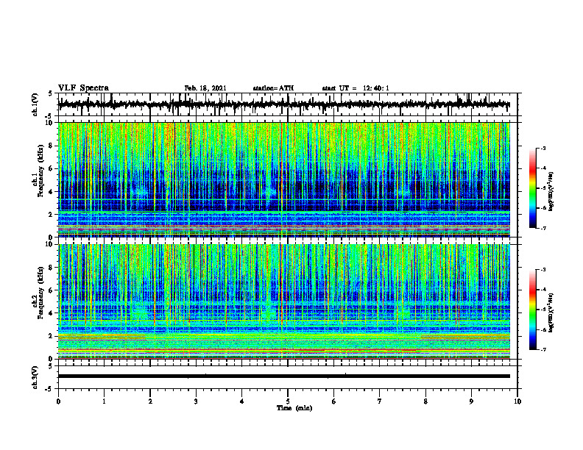
Task: Click the ch.1 voltage waveform trace
Action: 284,104
